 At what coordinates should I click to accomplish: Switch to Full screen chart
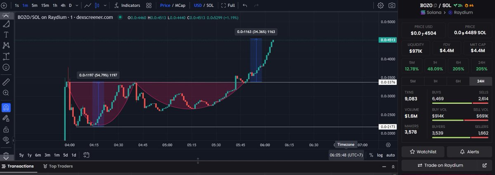(228, 5)
